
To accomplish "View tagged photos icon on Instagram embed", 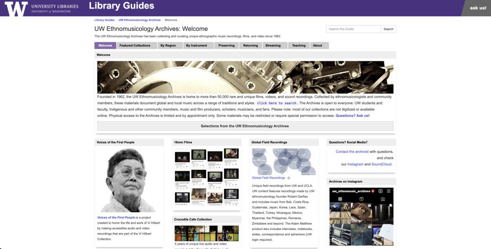I will point(383,199).
